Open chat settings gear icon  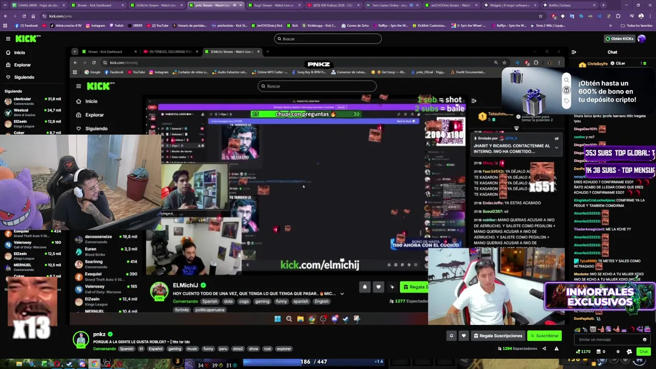(x=618, y=352)
